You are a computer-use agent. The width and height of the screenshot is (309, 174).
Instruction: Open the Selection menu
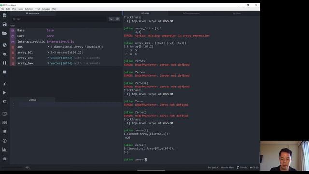tap(29, 9)
